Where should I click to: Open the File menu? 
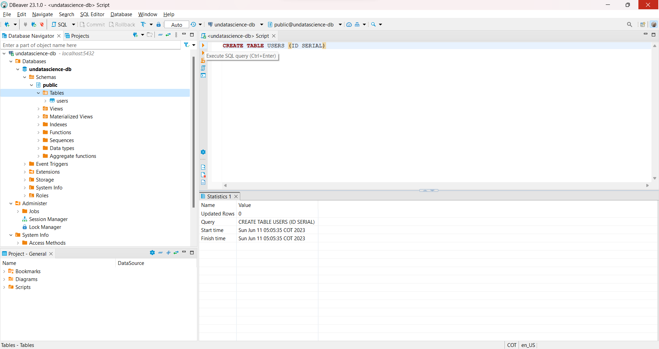(7, 14)
